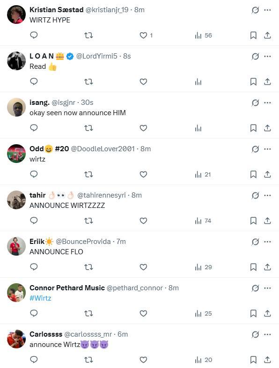Open more menu on Connor Pethard Music tweet
The height and width of the screenshot is (368, 279).
267,288
